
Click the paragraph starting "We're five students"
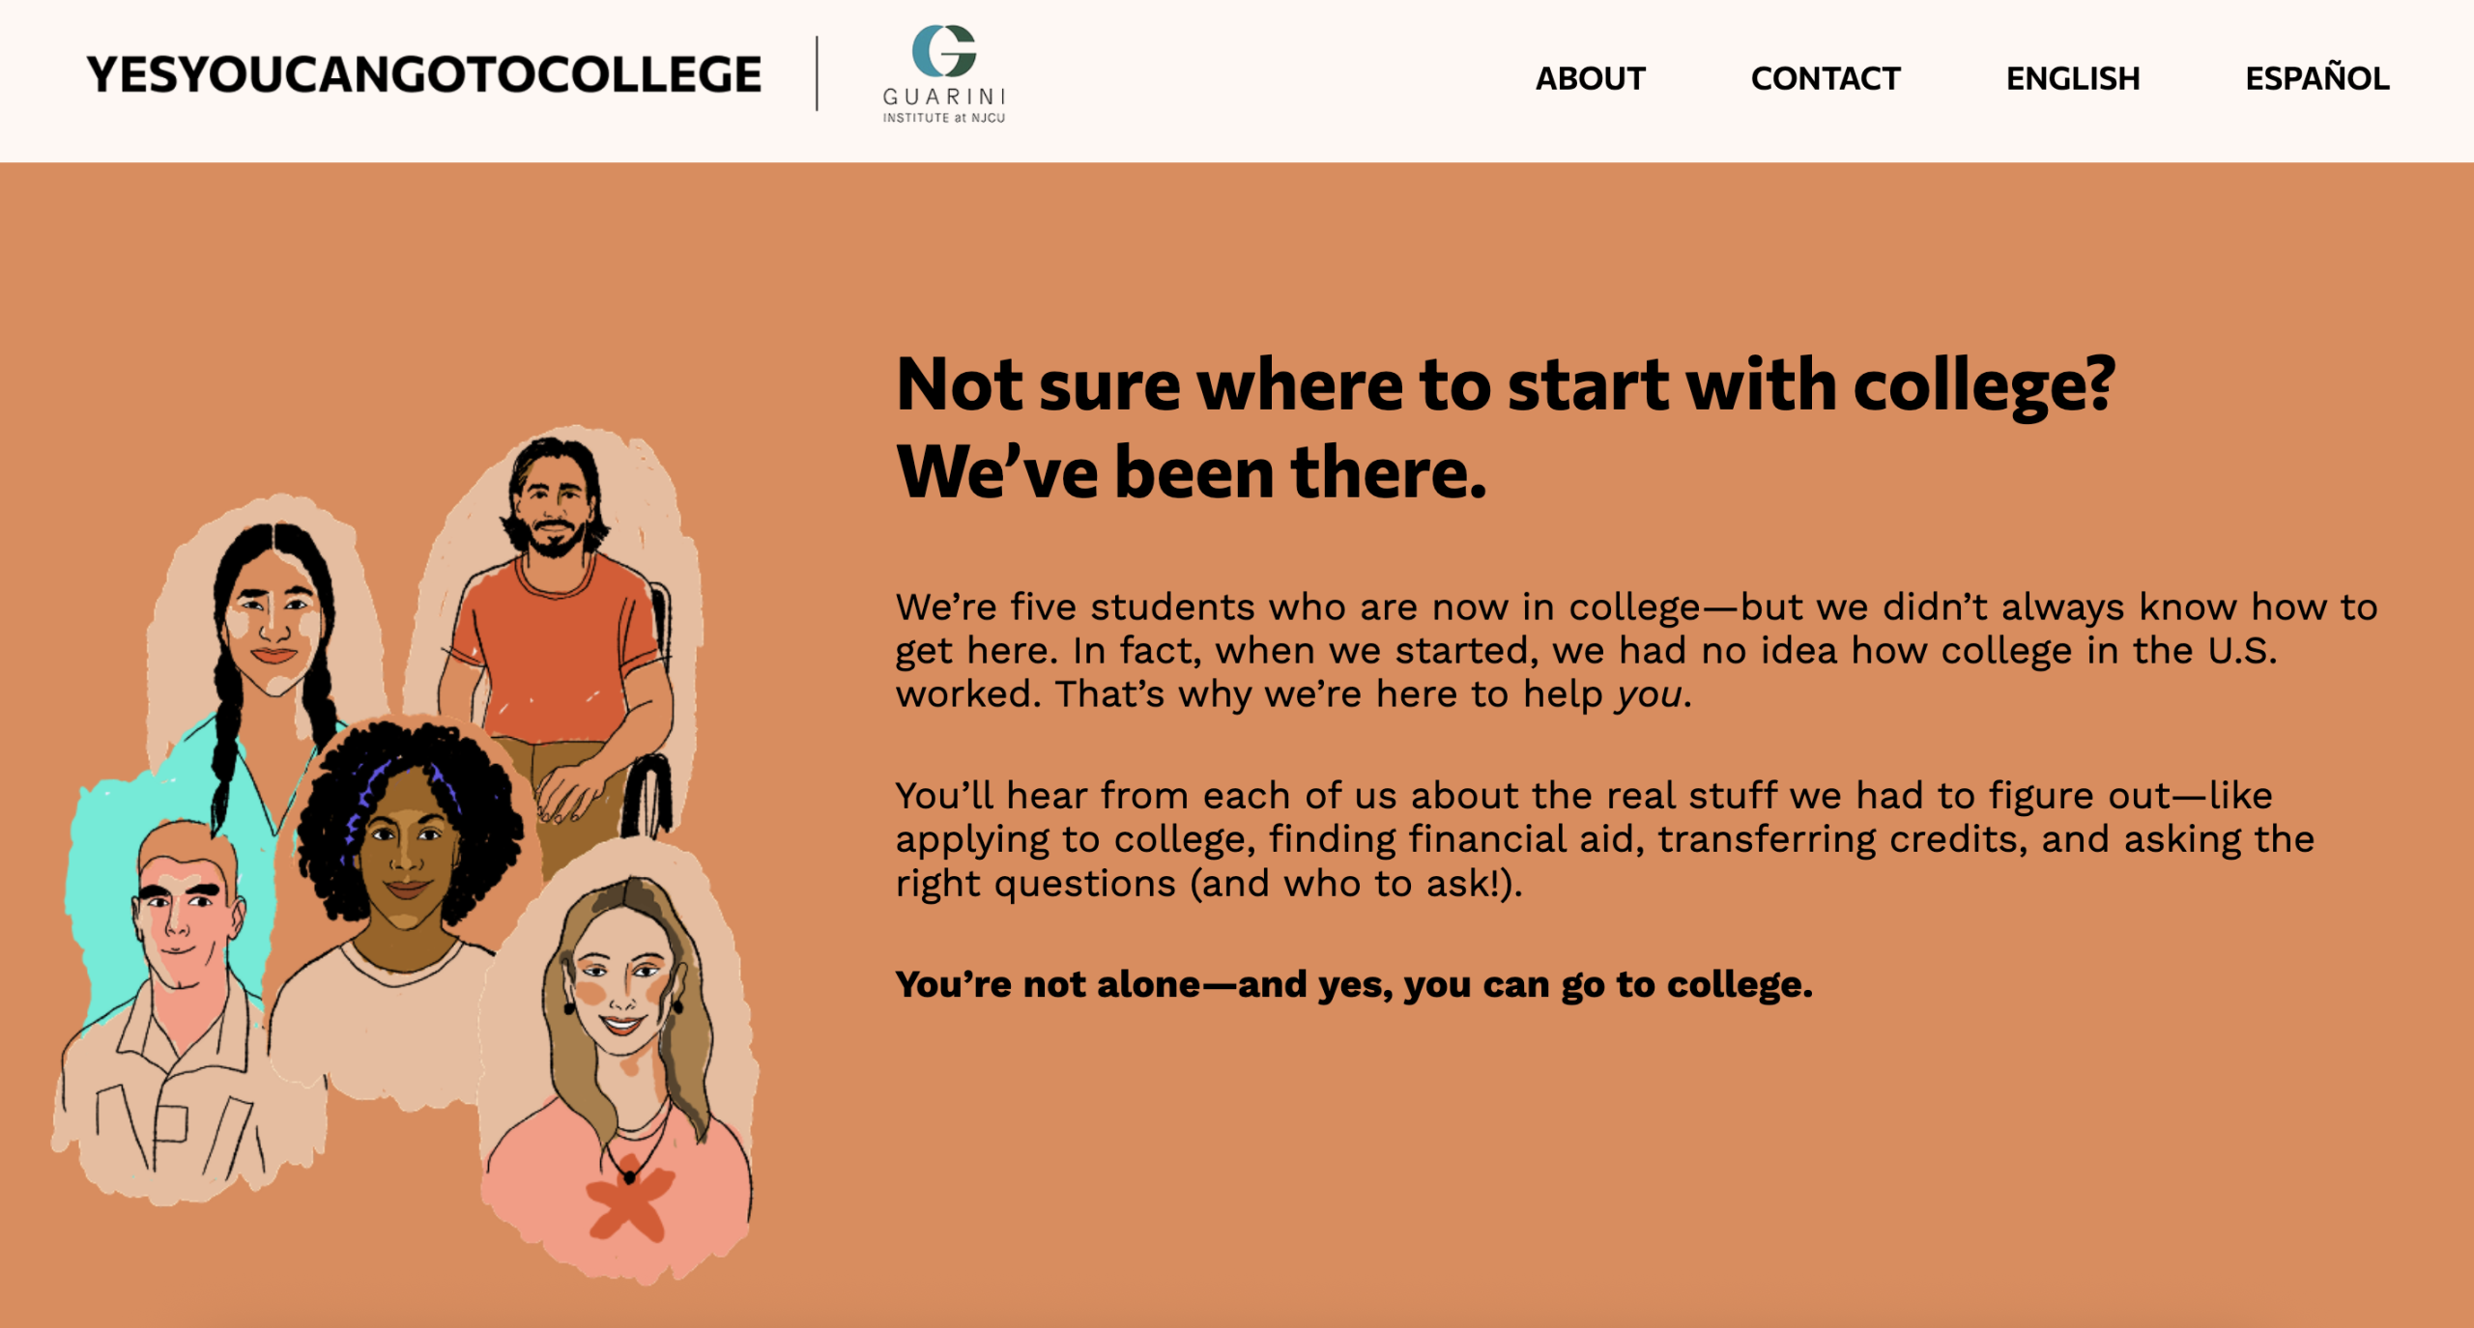click(1633, 650)
